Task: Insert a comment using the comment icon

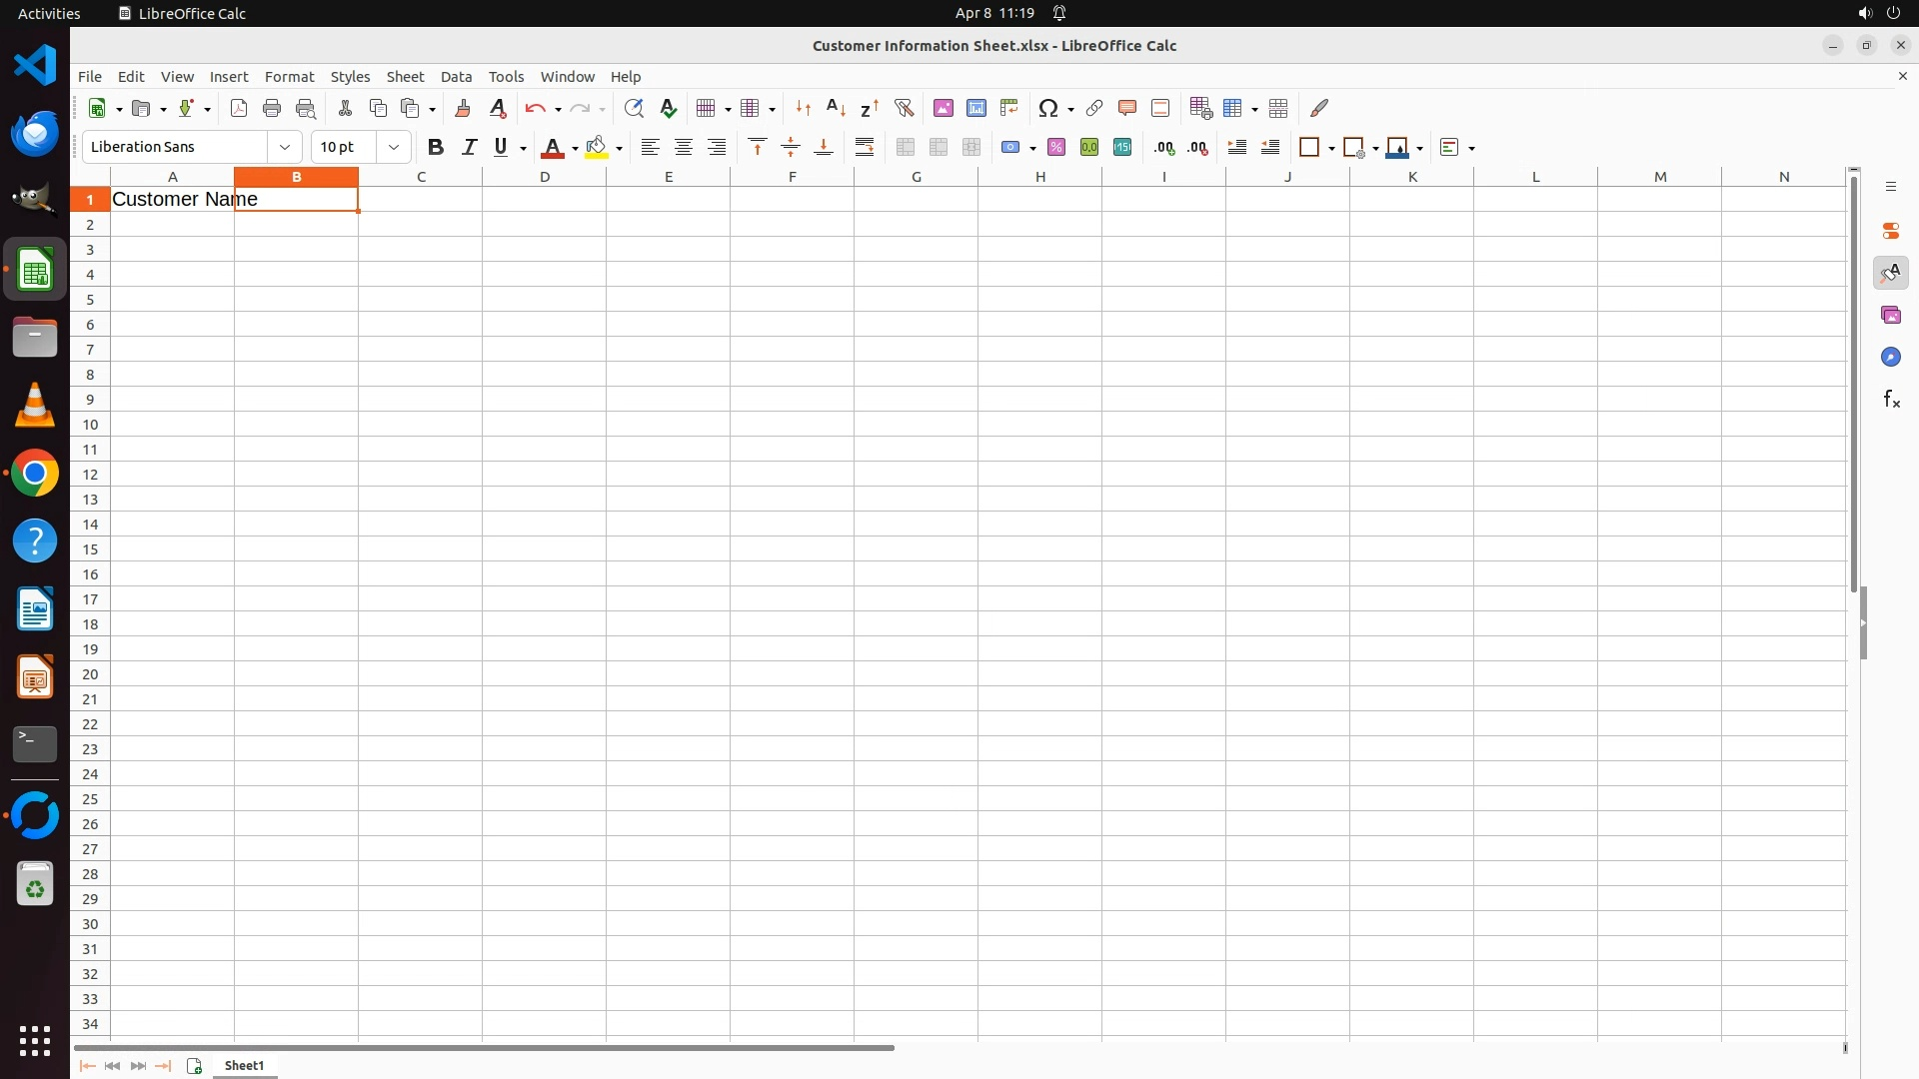Action: pyautogui.click(x=1127, y=108)
